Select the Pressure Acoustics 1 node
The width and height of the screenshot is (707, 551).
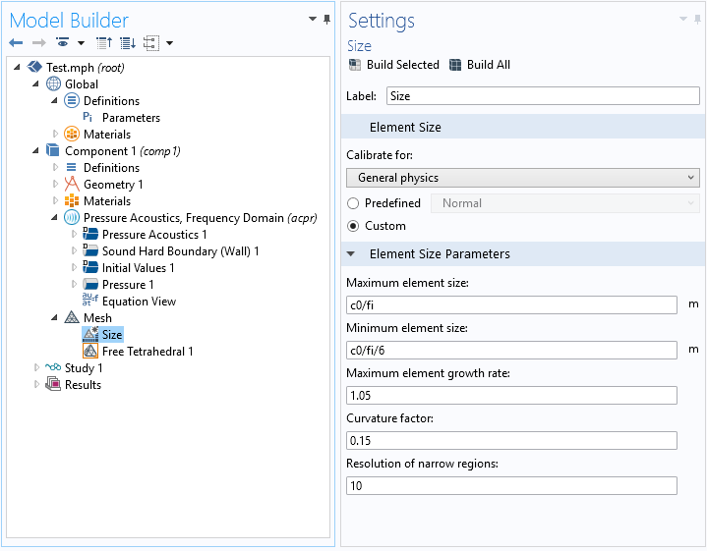coord(154,235)
